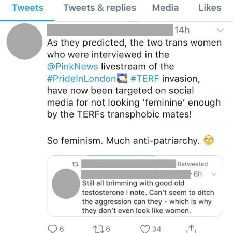
Task: Switch to the Tweets & replies tab
Action: (100, 8)
